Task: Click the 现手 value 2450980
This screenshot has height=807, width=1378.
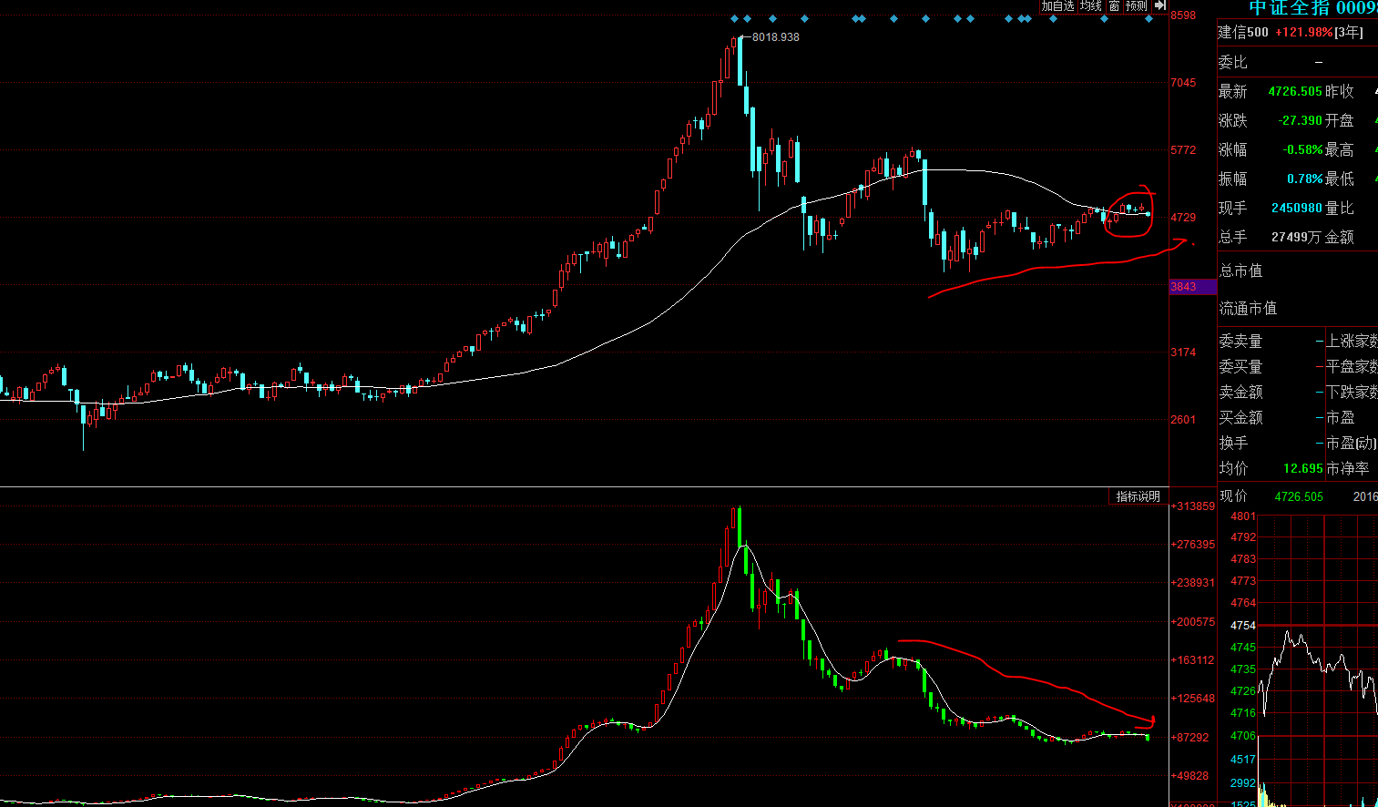Action: pyautogui.click(x=1297, y=209)
